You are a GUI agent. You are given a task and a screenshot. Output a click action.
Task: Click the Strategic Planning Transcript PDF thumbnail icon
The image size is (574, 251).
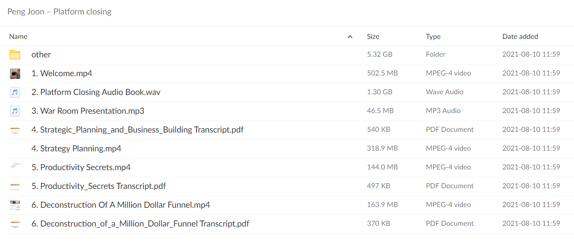click(x=15, y=130)
